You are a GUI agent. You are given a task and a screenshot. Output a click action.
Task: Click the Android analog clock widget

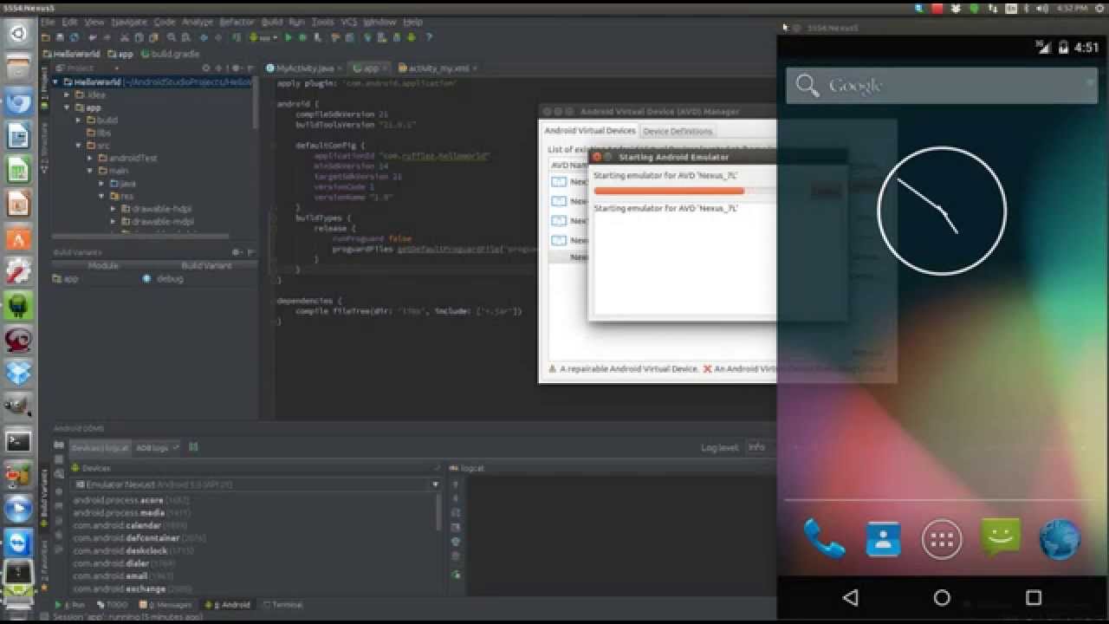[x=942, y=211]
